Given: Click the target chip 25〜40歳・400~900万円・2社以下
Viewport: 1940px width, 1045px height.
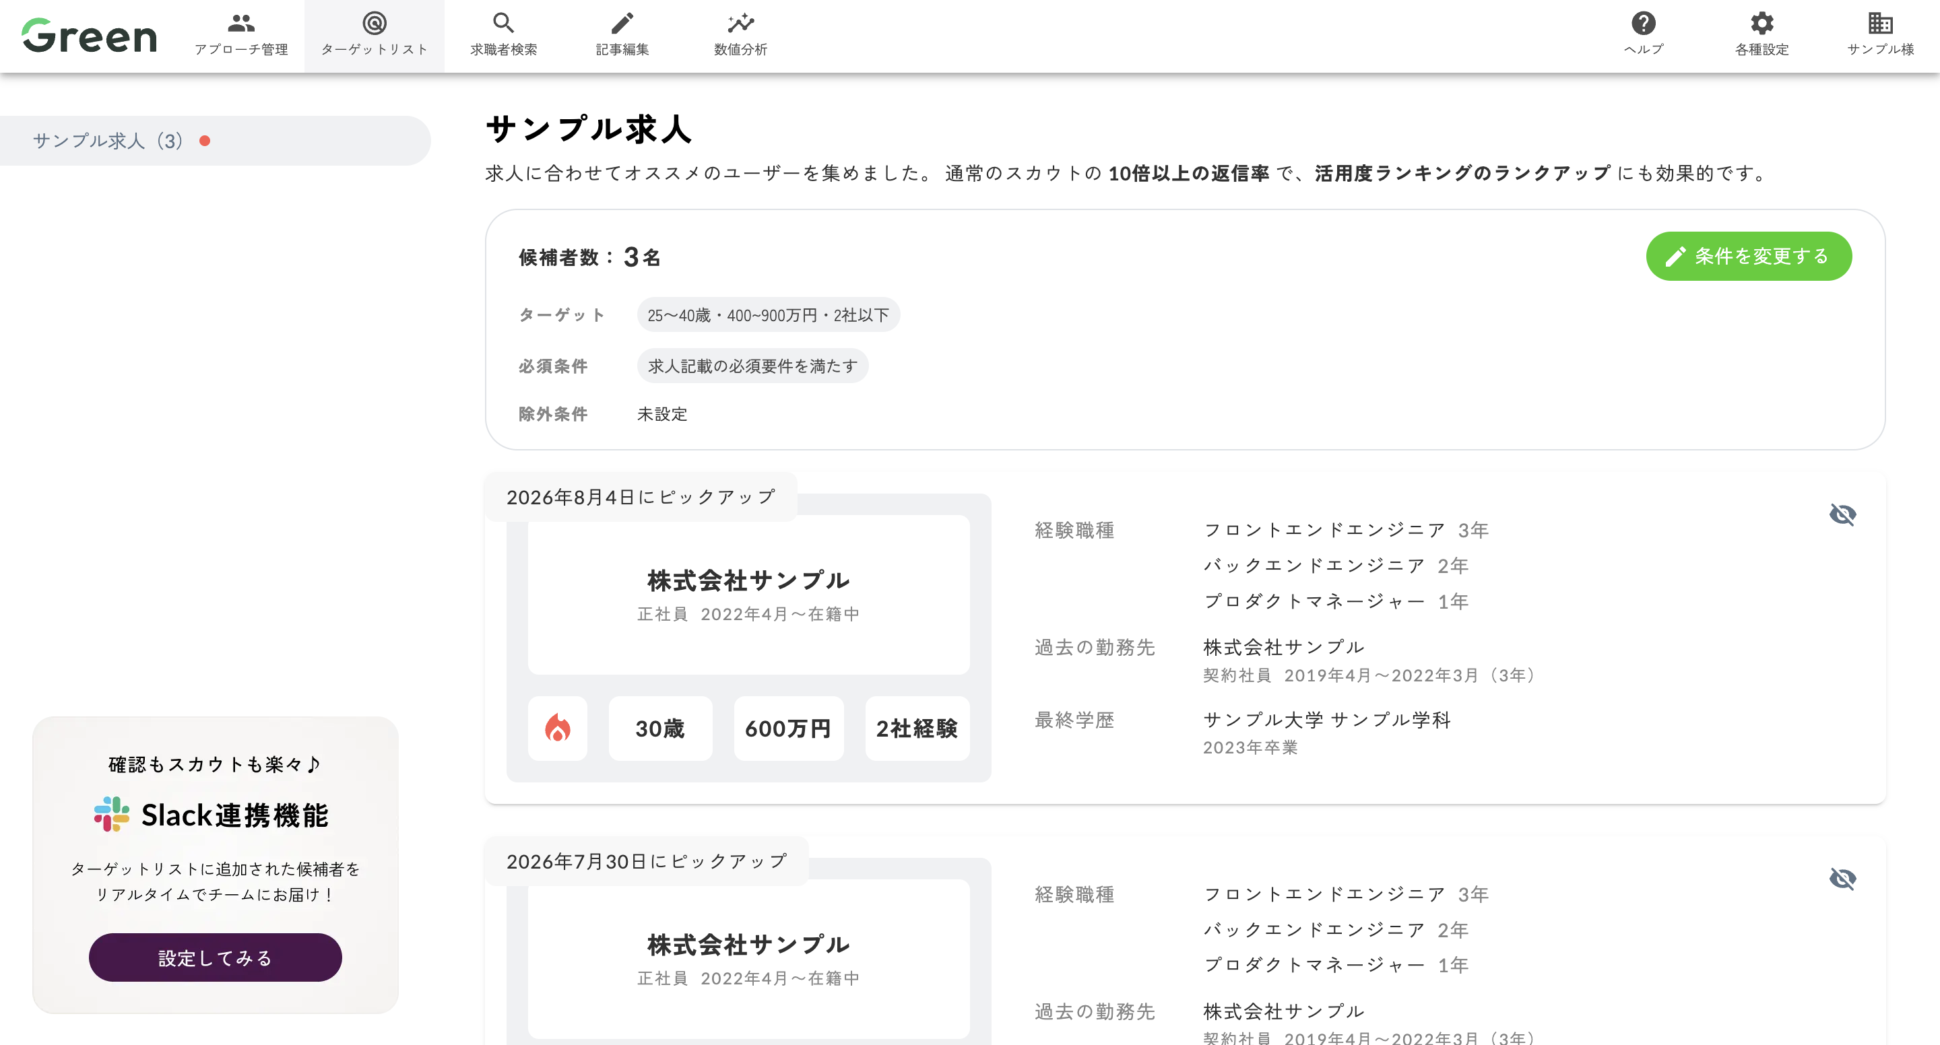Looking at the screenshot, I should tap(768, 314).
